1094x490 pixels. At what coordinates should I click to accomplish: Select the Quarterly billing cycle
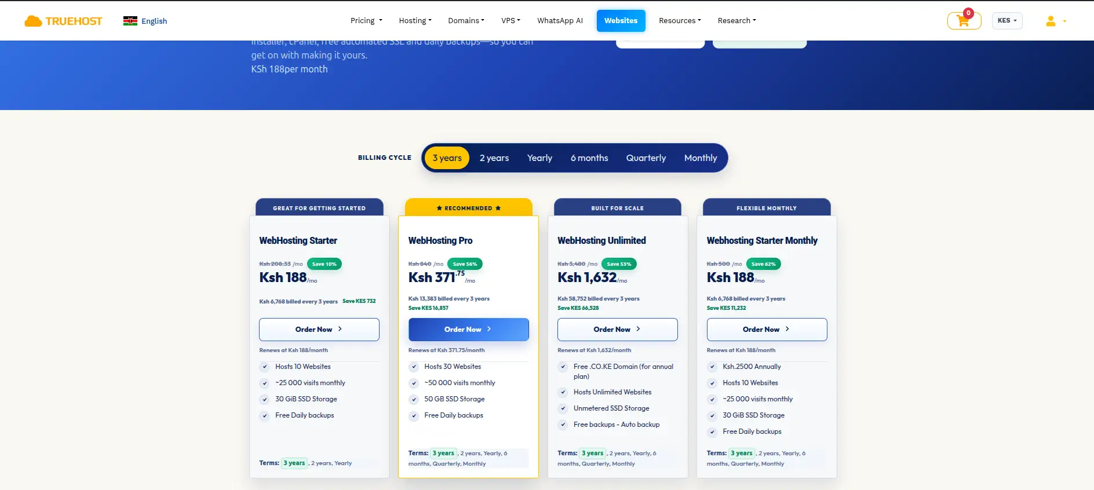pyautogui.click(x=646, y=158)
